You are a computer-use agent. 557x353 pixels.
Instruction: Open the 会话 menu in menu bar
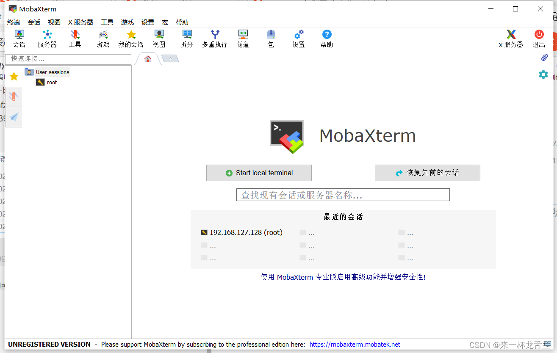[34, 22]
